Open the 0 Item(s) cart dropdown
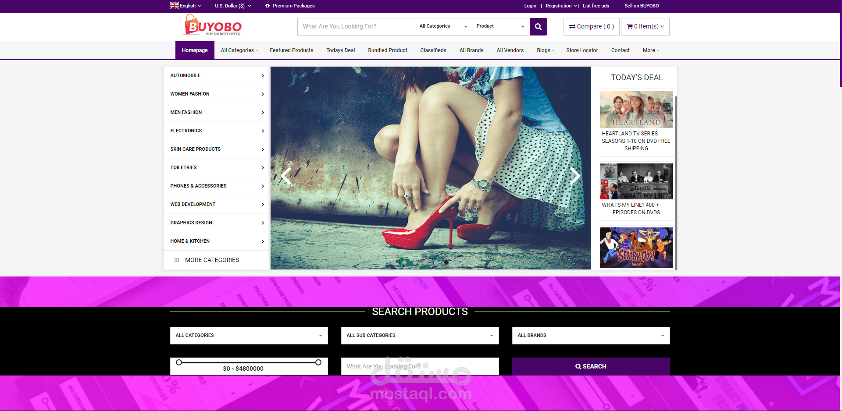 [x=645, y=27]
